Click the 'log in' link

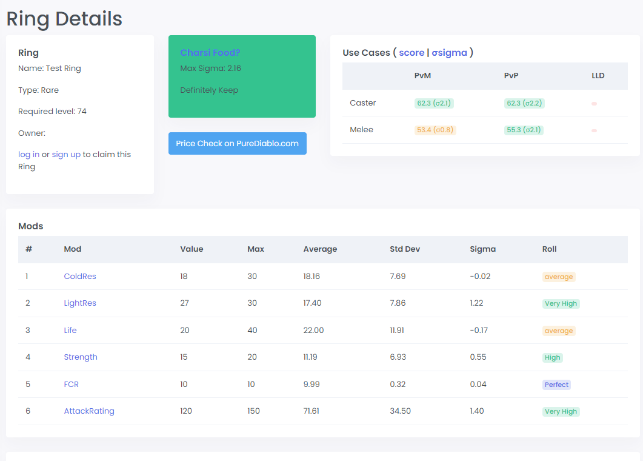[x=28, y=155]
